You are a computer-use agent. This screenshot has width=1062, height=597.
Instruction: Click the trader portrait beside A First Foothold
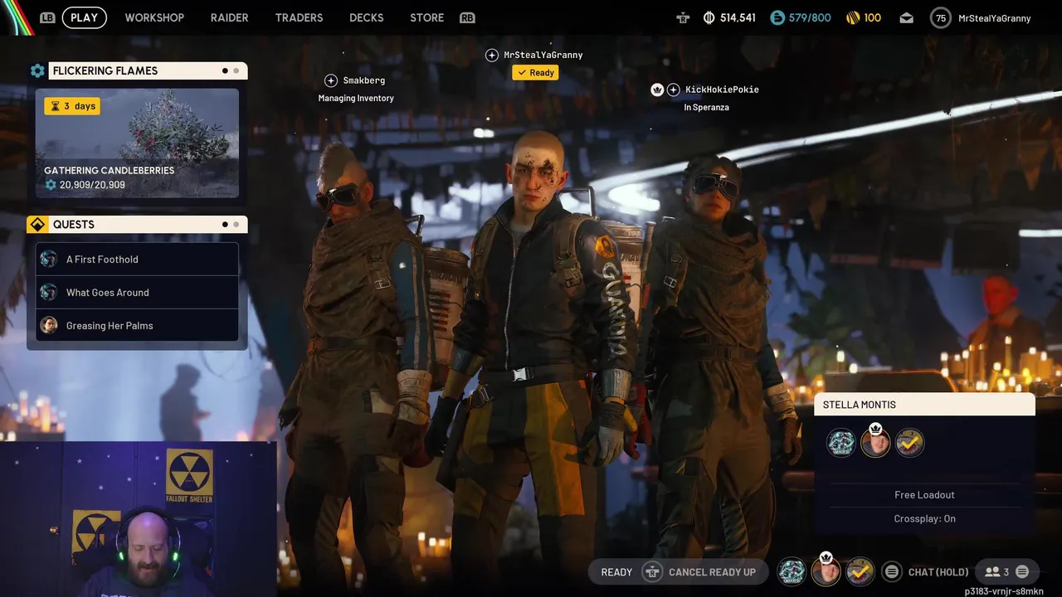[x=49, y=259]
